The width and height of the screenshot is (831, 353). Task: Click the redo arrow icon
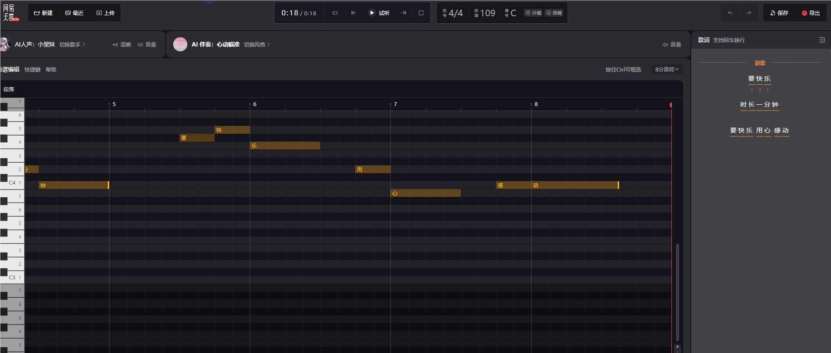pyautogui.click(x=749, y=13)
